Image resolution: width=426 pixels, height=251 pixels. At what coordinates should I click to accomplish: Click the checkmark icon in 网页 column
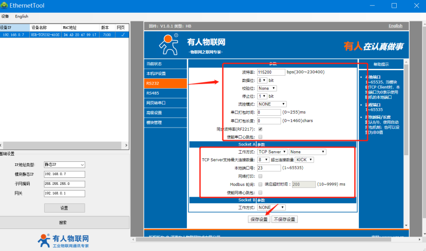coord(122,35)
